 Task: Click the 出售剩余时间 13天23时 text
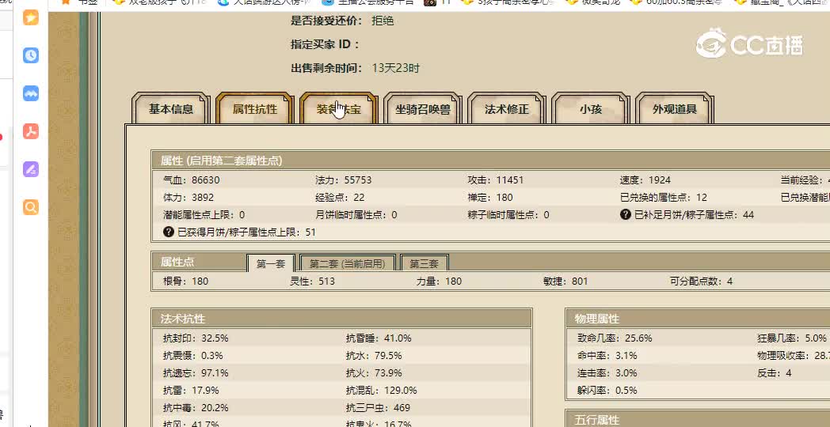(x=355, y=68)
